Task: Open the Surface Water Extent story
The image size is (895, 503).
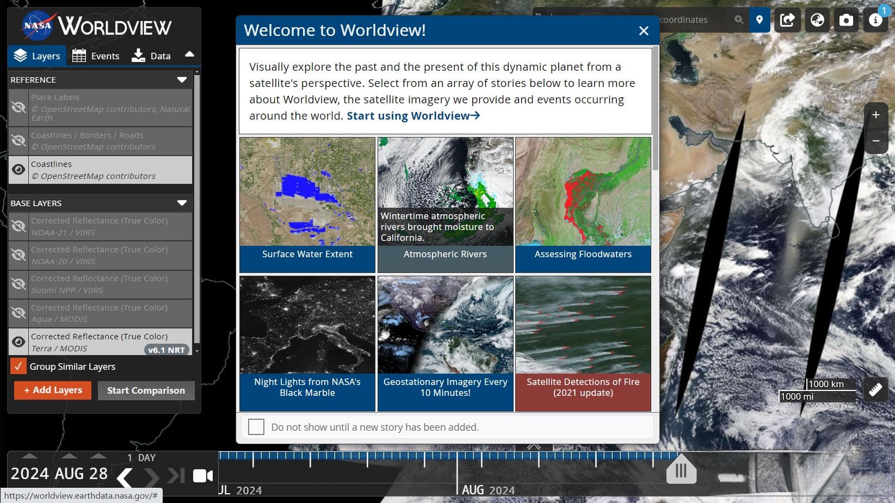Action: pos(307,205)
